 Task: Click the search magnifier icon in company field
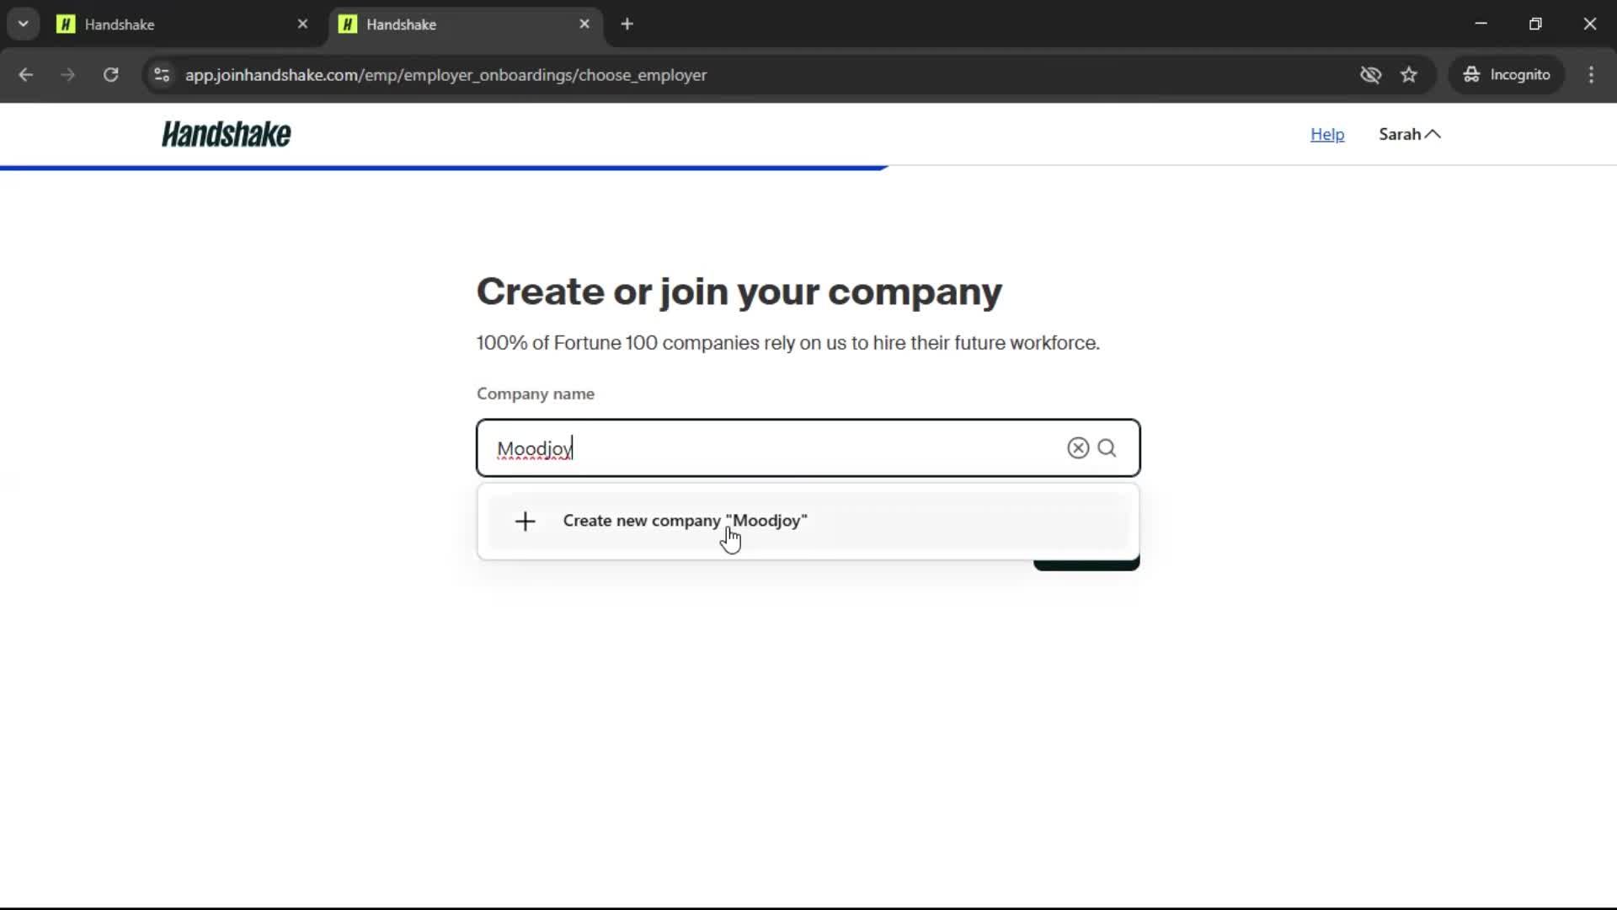coord(1107,448)
